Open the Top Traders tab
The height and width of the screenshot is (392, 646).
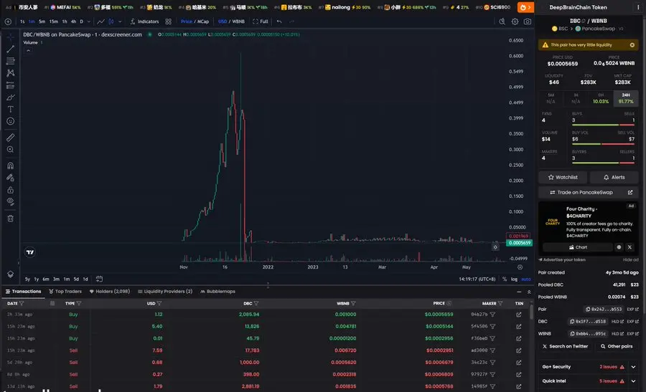point(65,291)
